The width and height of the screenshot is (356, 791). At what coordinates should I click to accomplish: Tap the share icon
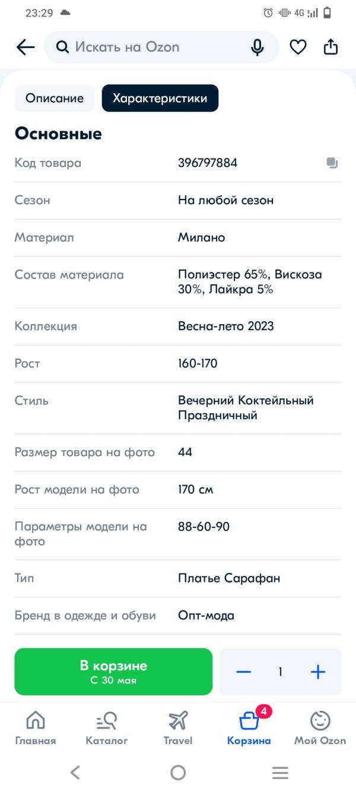pos(330,48)
